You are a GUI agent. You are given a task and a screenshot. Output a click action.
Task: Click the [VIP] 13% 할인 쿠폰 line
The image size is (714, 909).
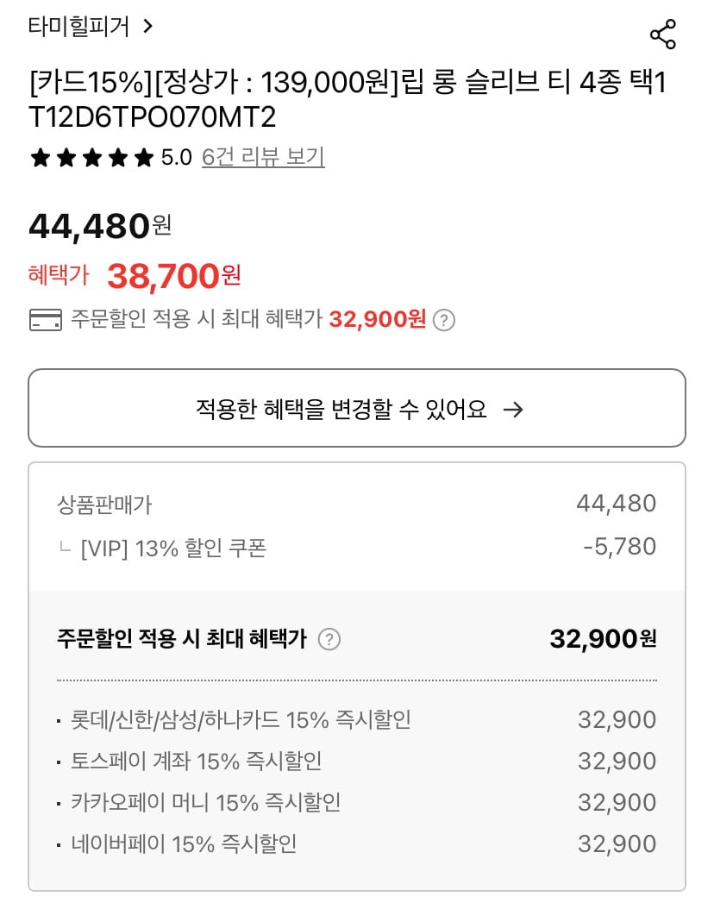coord(172,549)
